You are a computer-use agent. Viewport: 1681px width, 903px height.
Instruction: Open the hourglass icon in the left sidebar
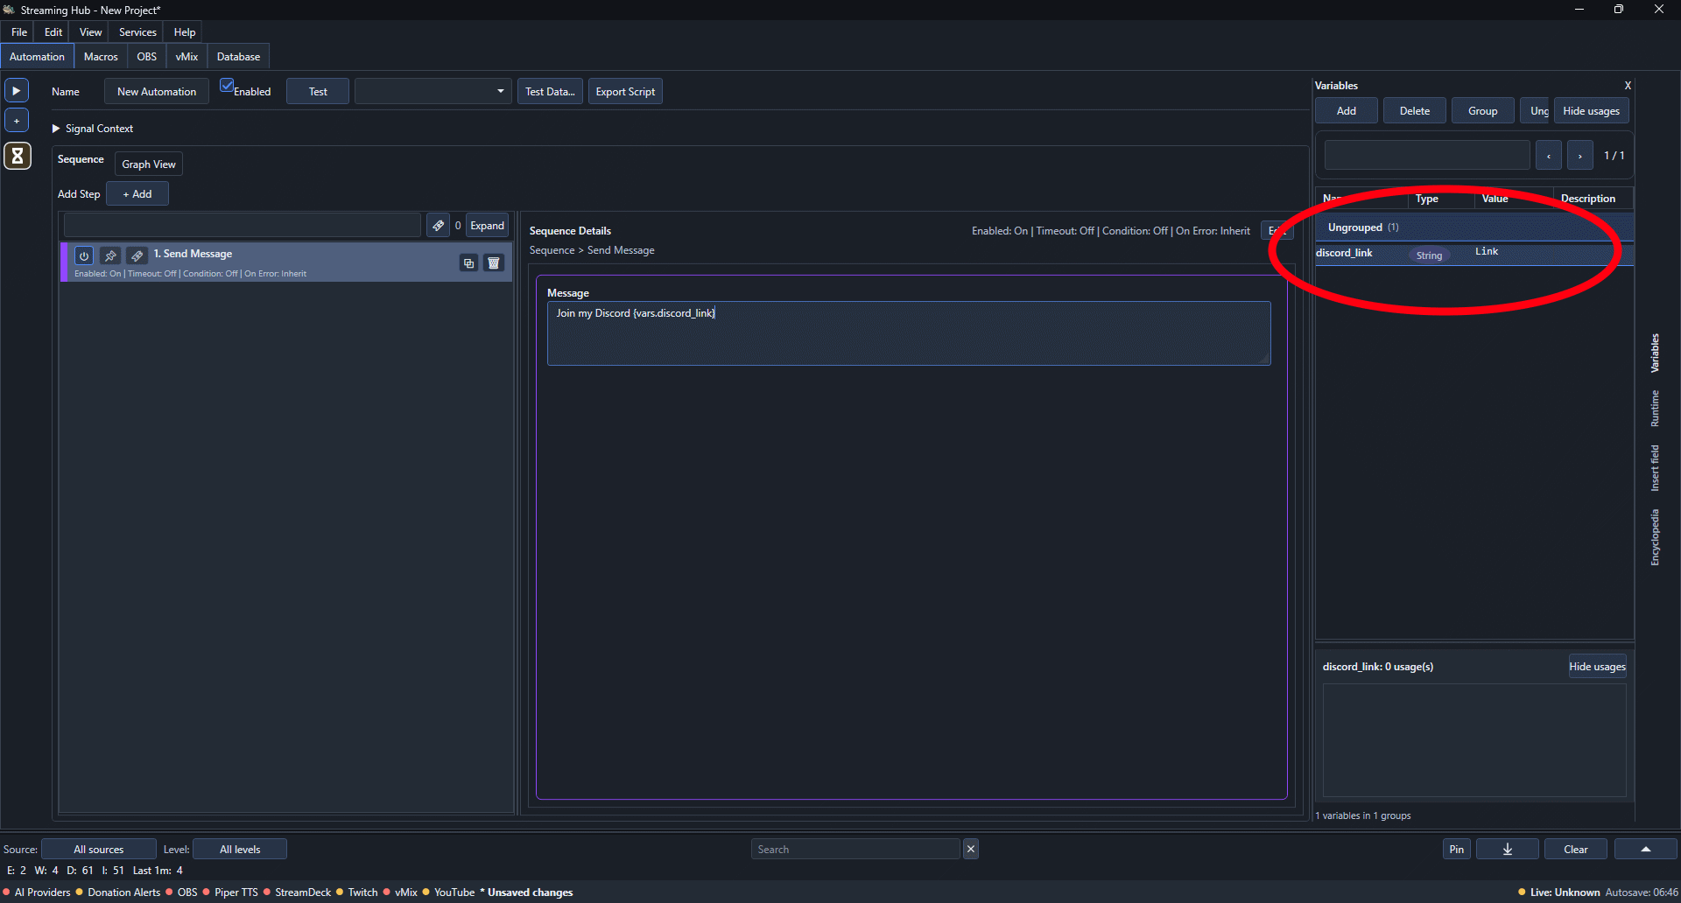click(17, 156)
